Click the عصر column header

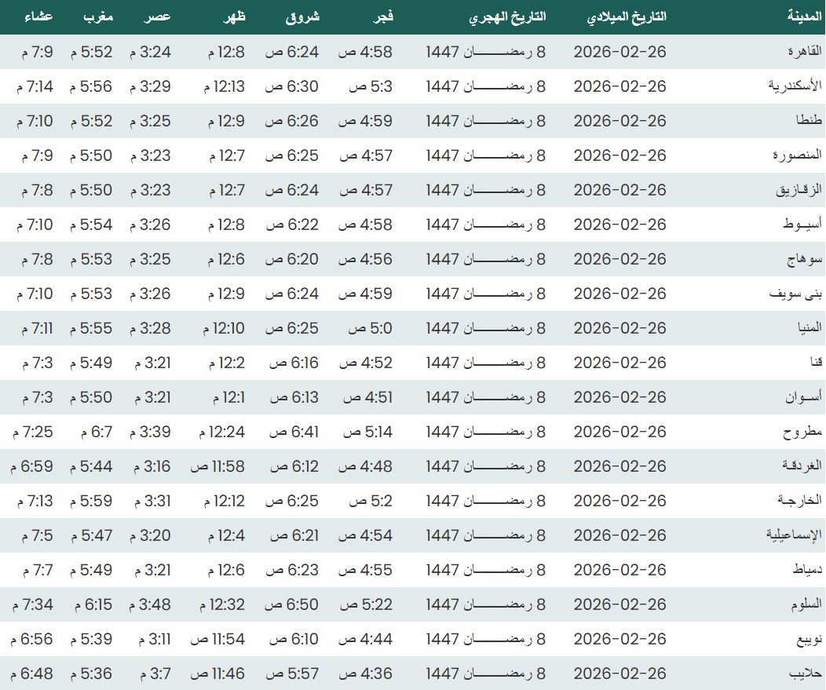click(157, 17)
